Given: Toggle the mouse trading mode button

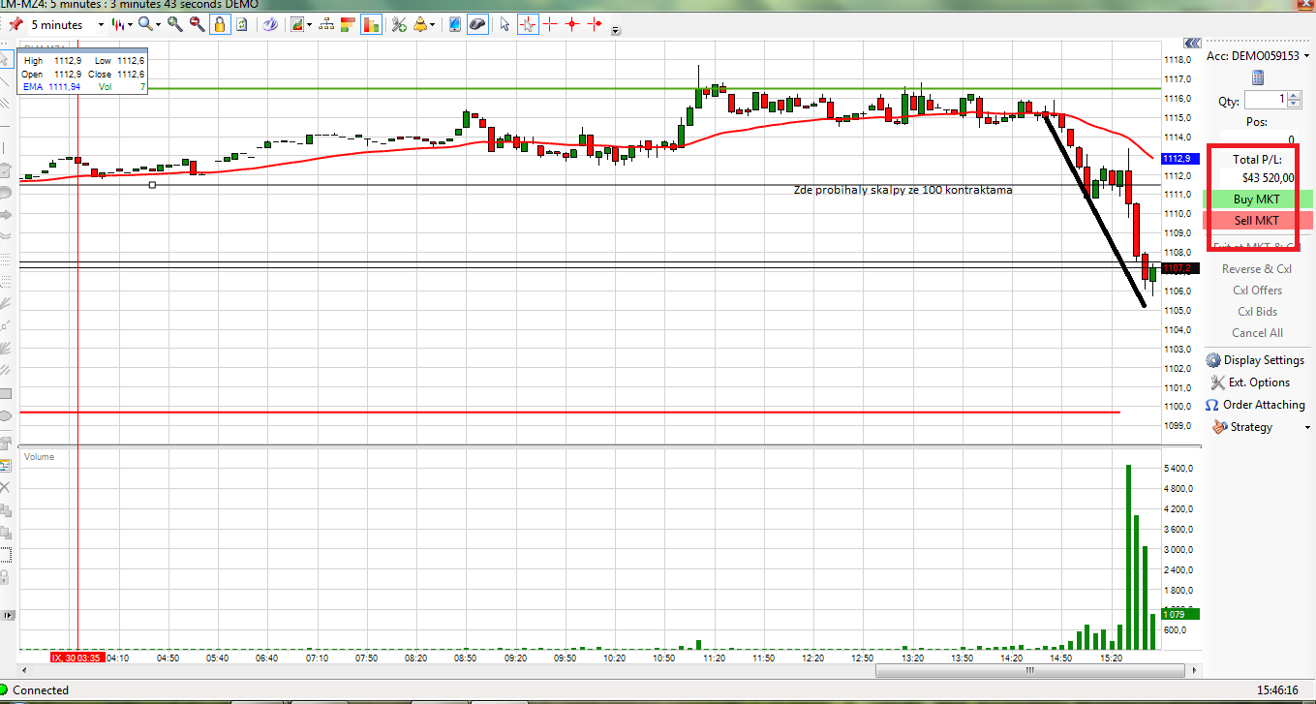Looking at the screenshot, I should 476,24.
